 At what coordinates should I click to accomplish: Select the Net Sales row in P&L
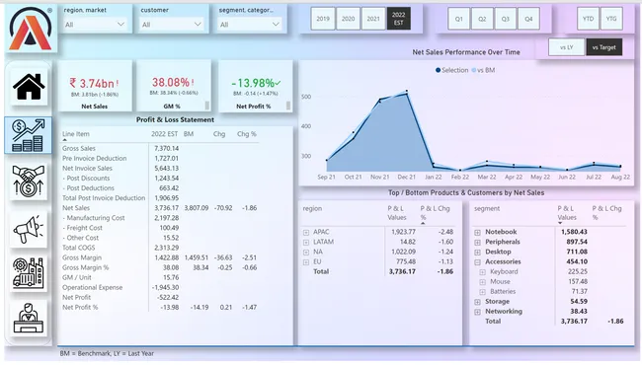[76, 208]
